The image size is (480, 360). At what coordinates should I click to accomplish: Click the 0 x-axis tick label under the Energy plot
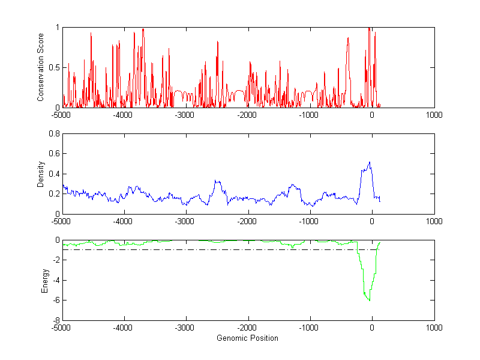pyautogui.click(x=372, y=328)
